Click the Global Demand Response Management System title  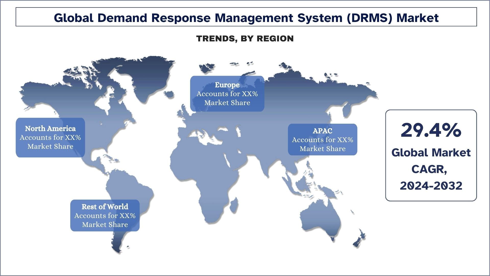(246, 17)
